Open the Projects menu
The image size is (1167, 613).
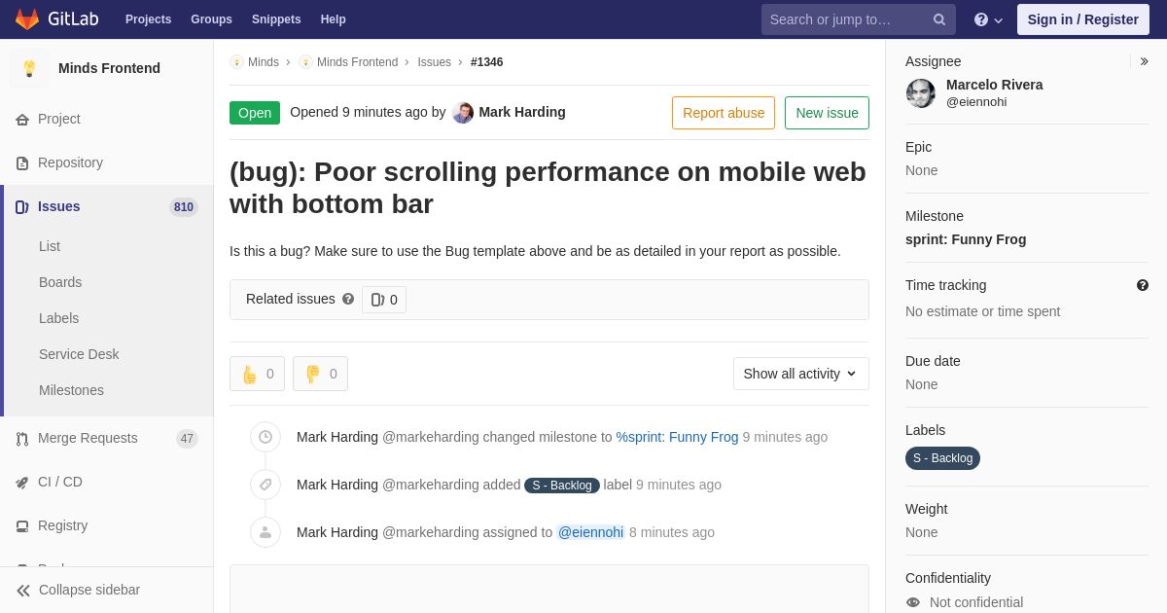[148, 19]
